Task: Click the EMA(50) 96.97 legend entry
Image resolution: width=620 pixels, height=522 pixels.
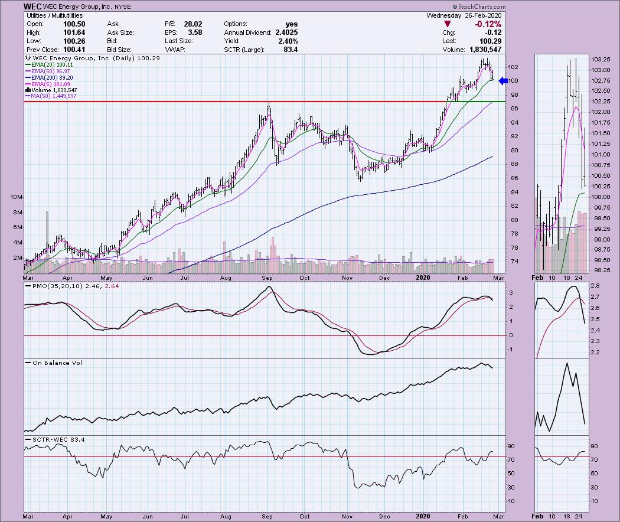Action: [48, 71]
